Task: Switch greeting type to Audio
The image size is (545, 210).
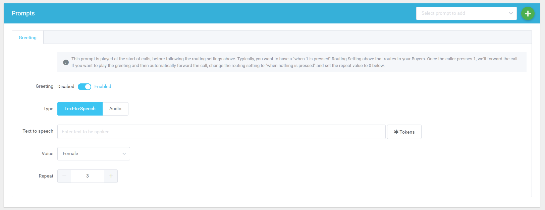Action: point(115,109)
